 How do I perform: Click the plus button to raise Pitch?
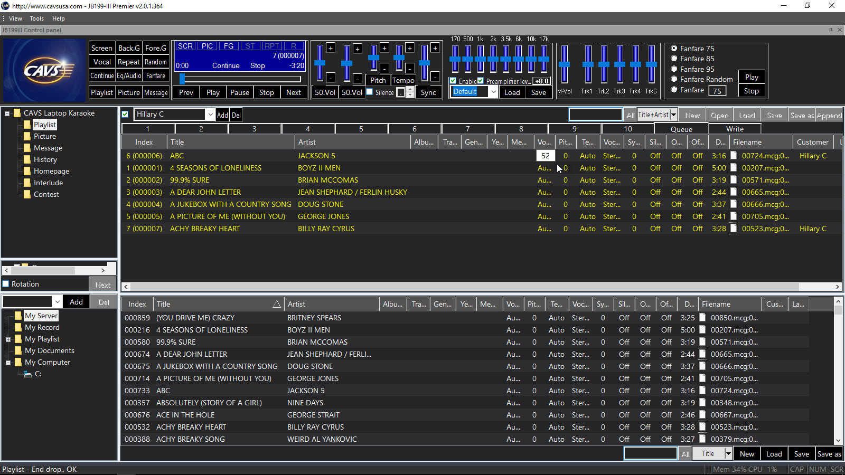point(384,48)
